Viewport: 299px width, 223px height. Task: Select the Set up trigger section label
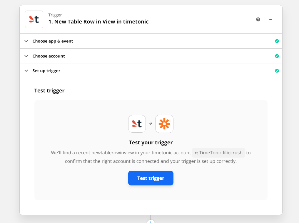46,71
